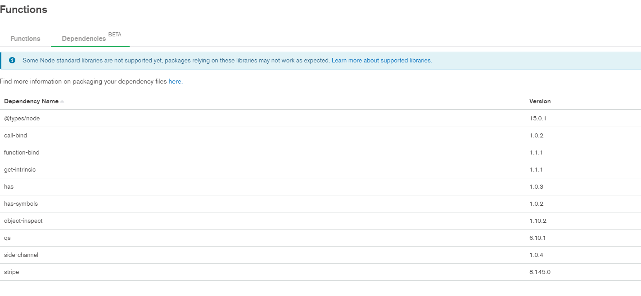Image resolution: width=641 pixels, height=296 pixels.
Task: Click the stripe version 8.145.0 cell
Action: click(540, 272)
